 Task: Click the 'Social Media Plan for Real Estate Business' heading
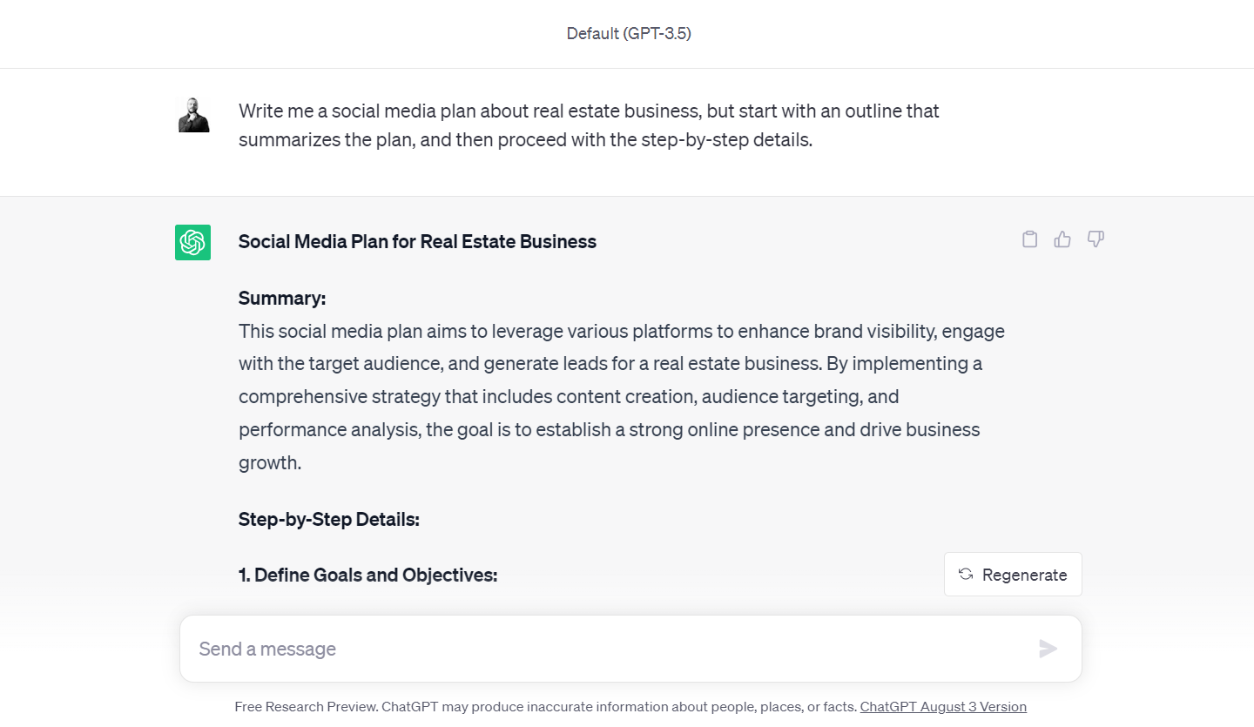click(417, 242)
